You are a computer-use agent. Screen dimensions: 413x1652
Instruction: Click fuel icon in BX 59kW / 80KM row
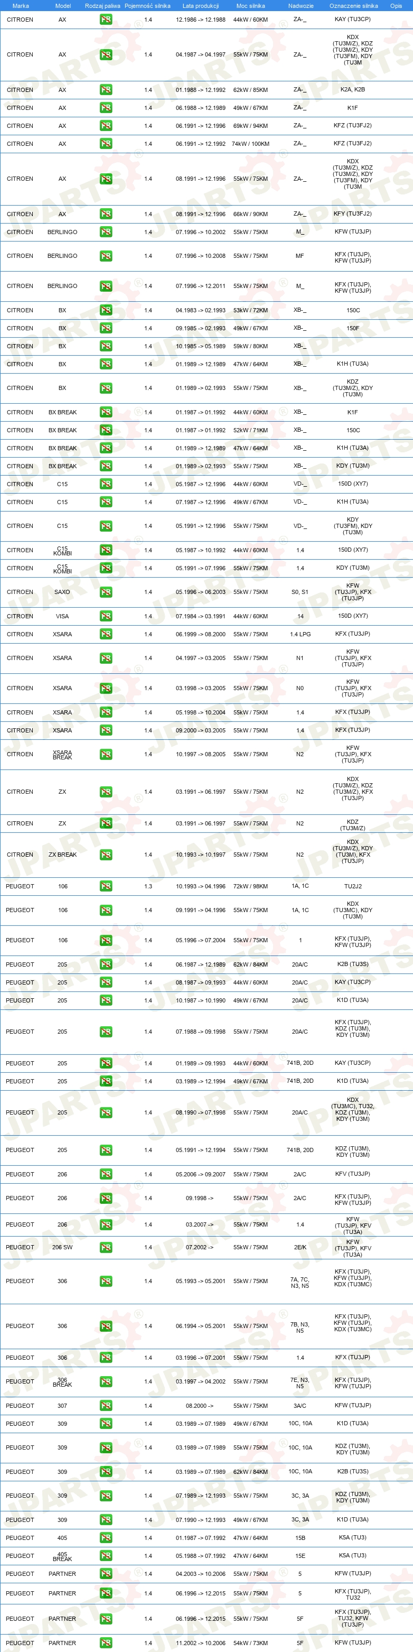[106, 346]
